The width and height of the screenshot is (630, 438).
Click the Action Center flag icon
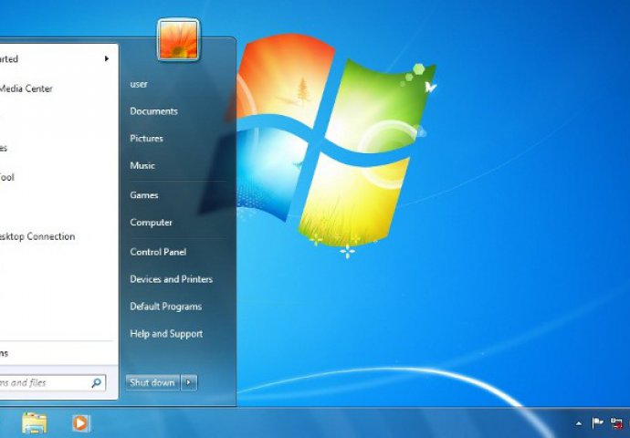[598, 423]
